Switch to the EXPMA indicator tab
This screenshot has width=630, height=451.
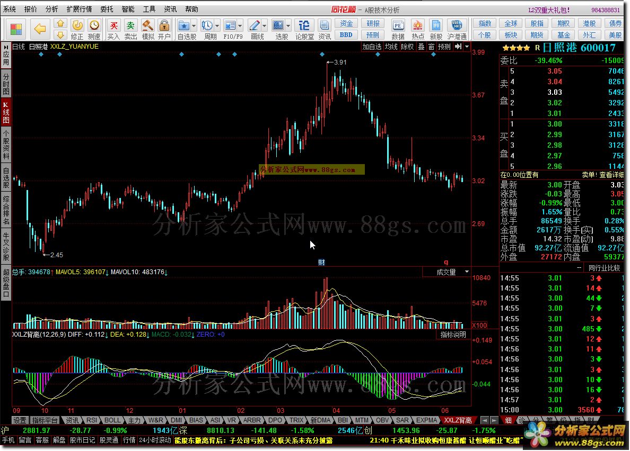click(x=426, y=420)
